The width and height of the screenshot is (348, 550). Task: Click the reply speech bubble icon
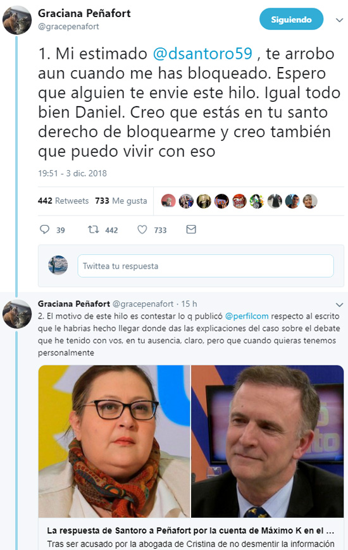point(44,229)
